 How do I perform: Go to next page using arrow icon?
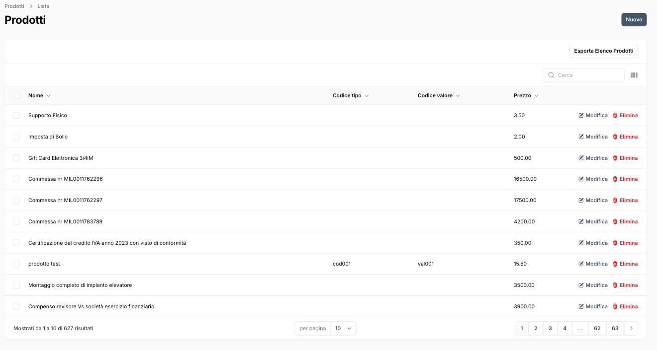[631, 329]
